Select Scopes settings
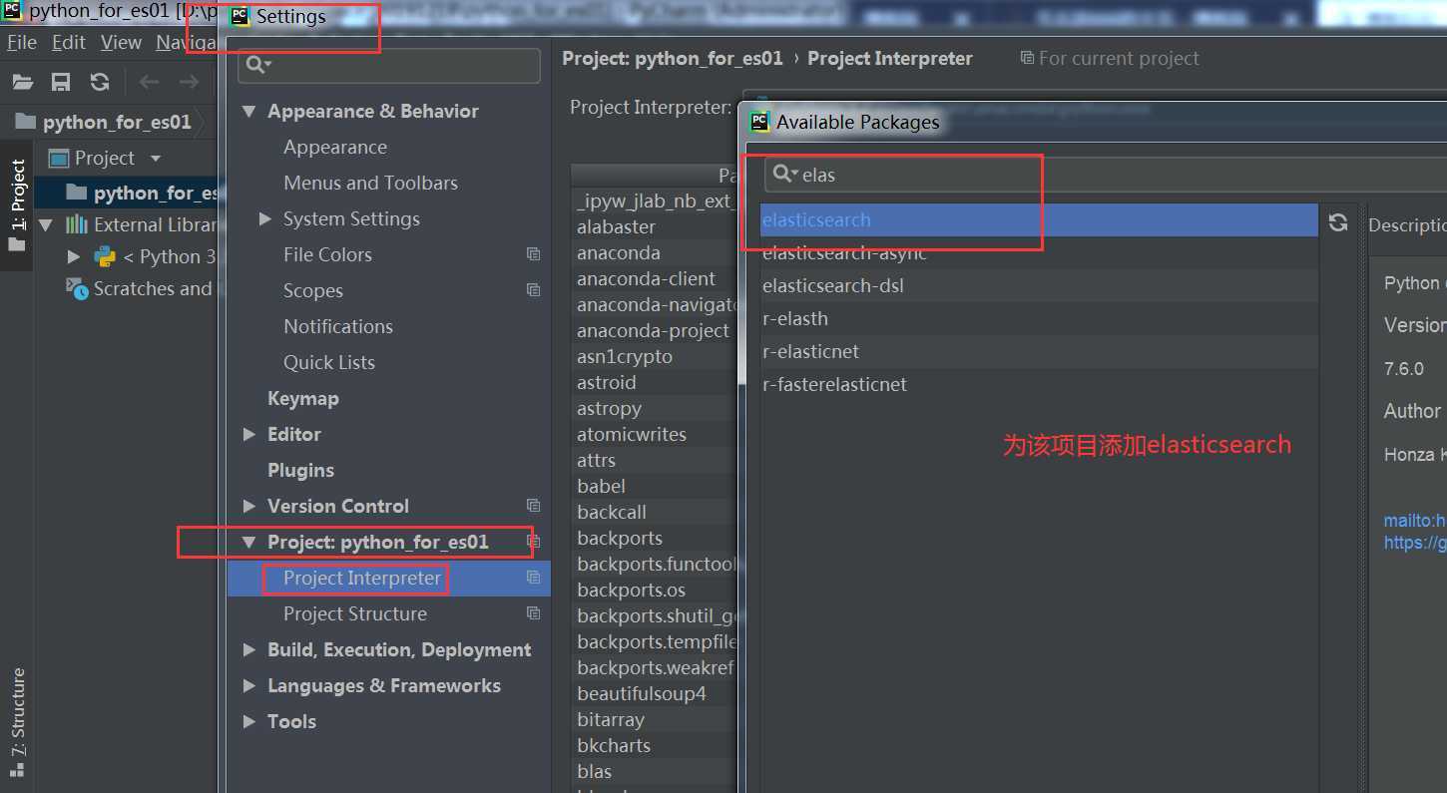This screenshot has height=793, width=1447. click(x=313, y=290)
